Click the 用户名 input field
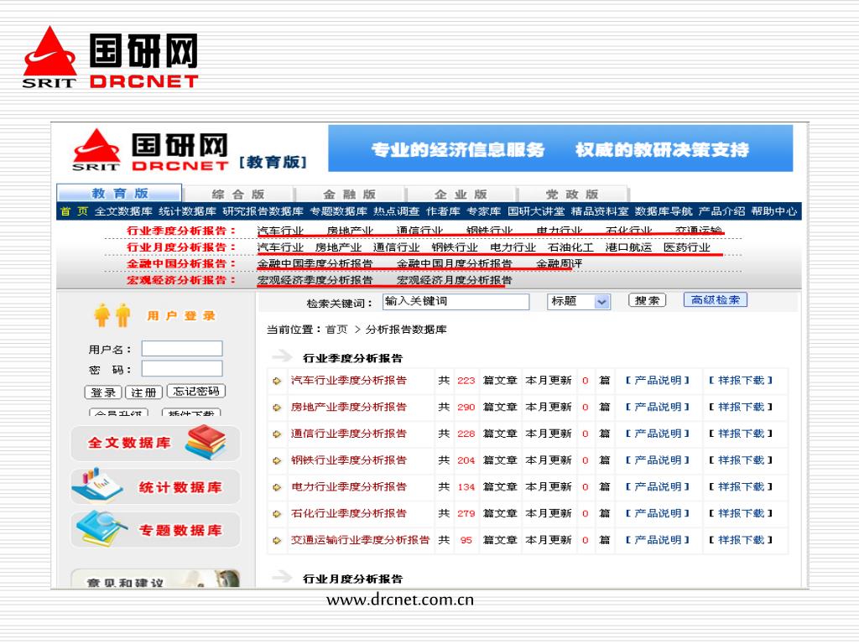 [x=182, y=349]
